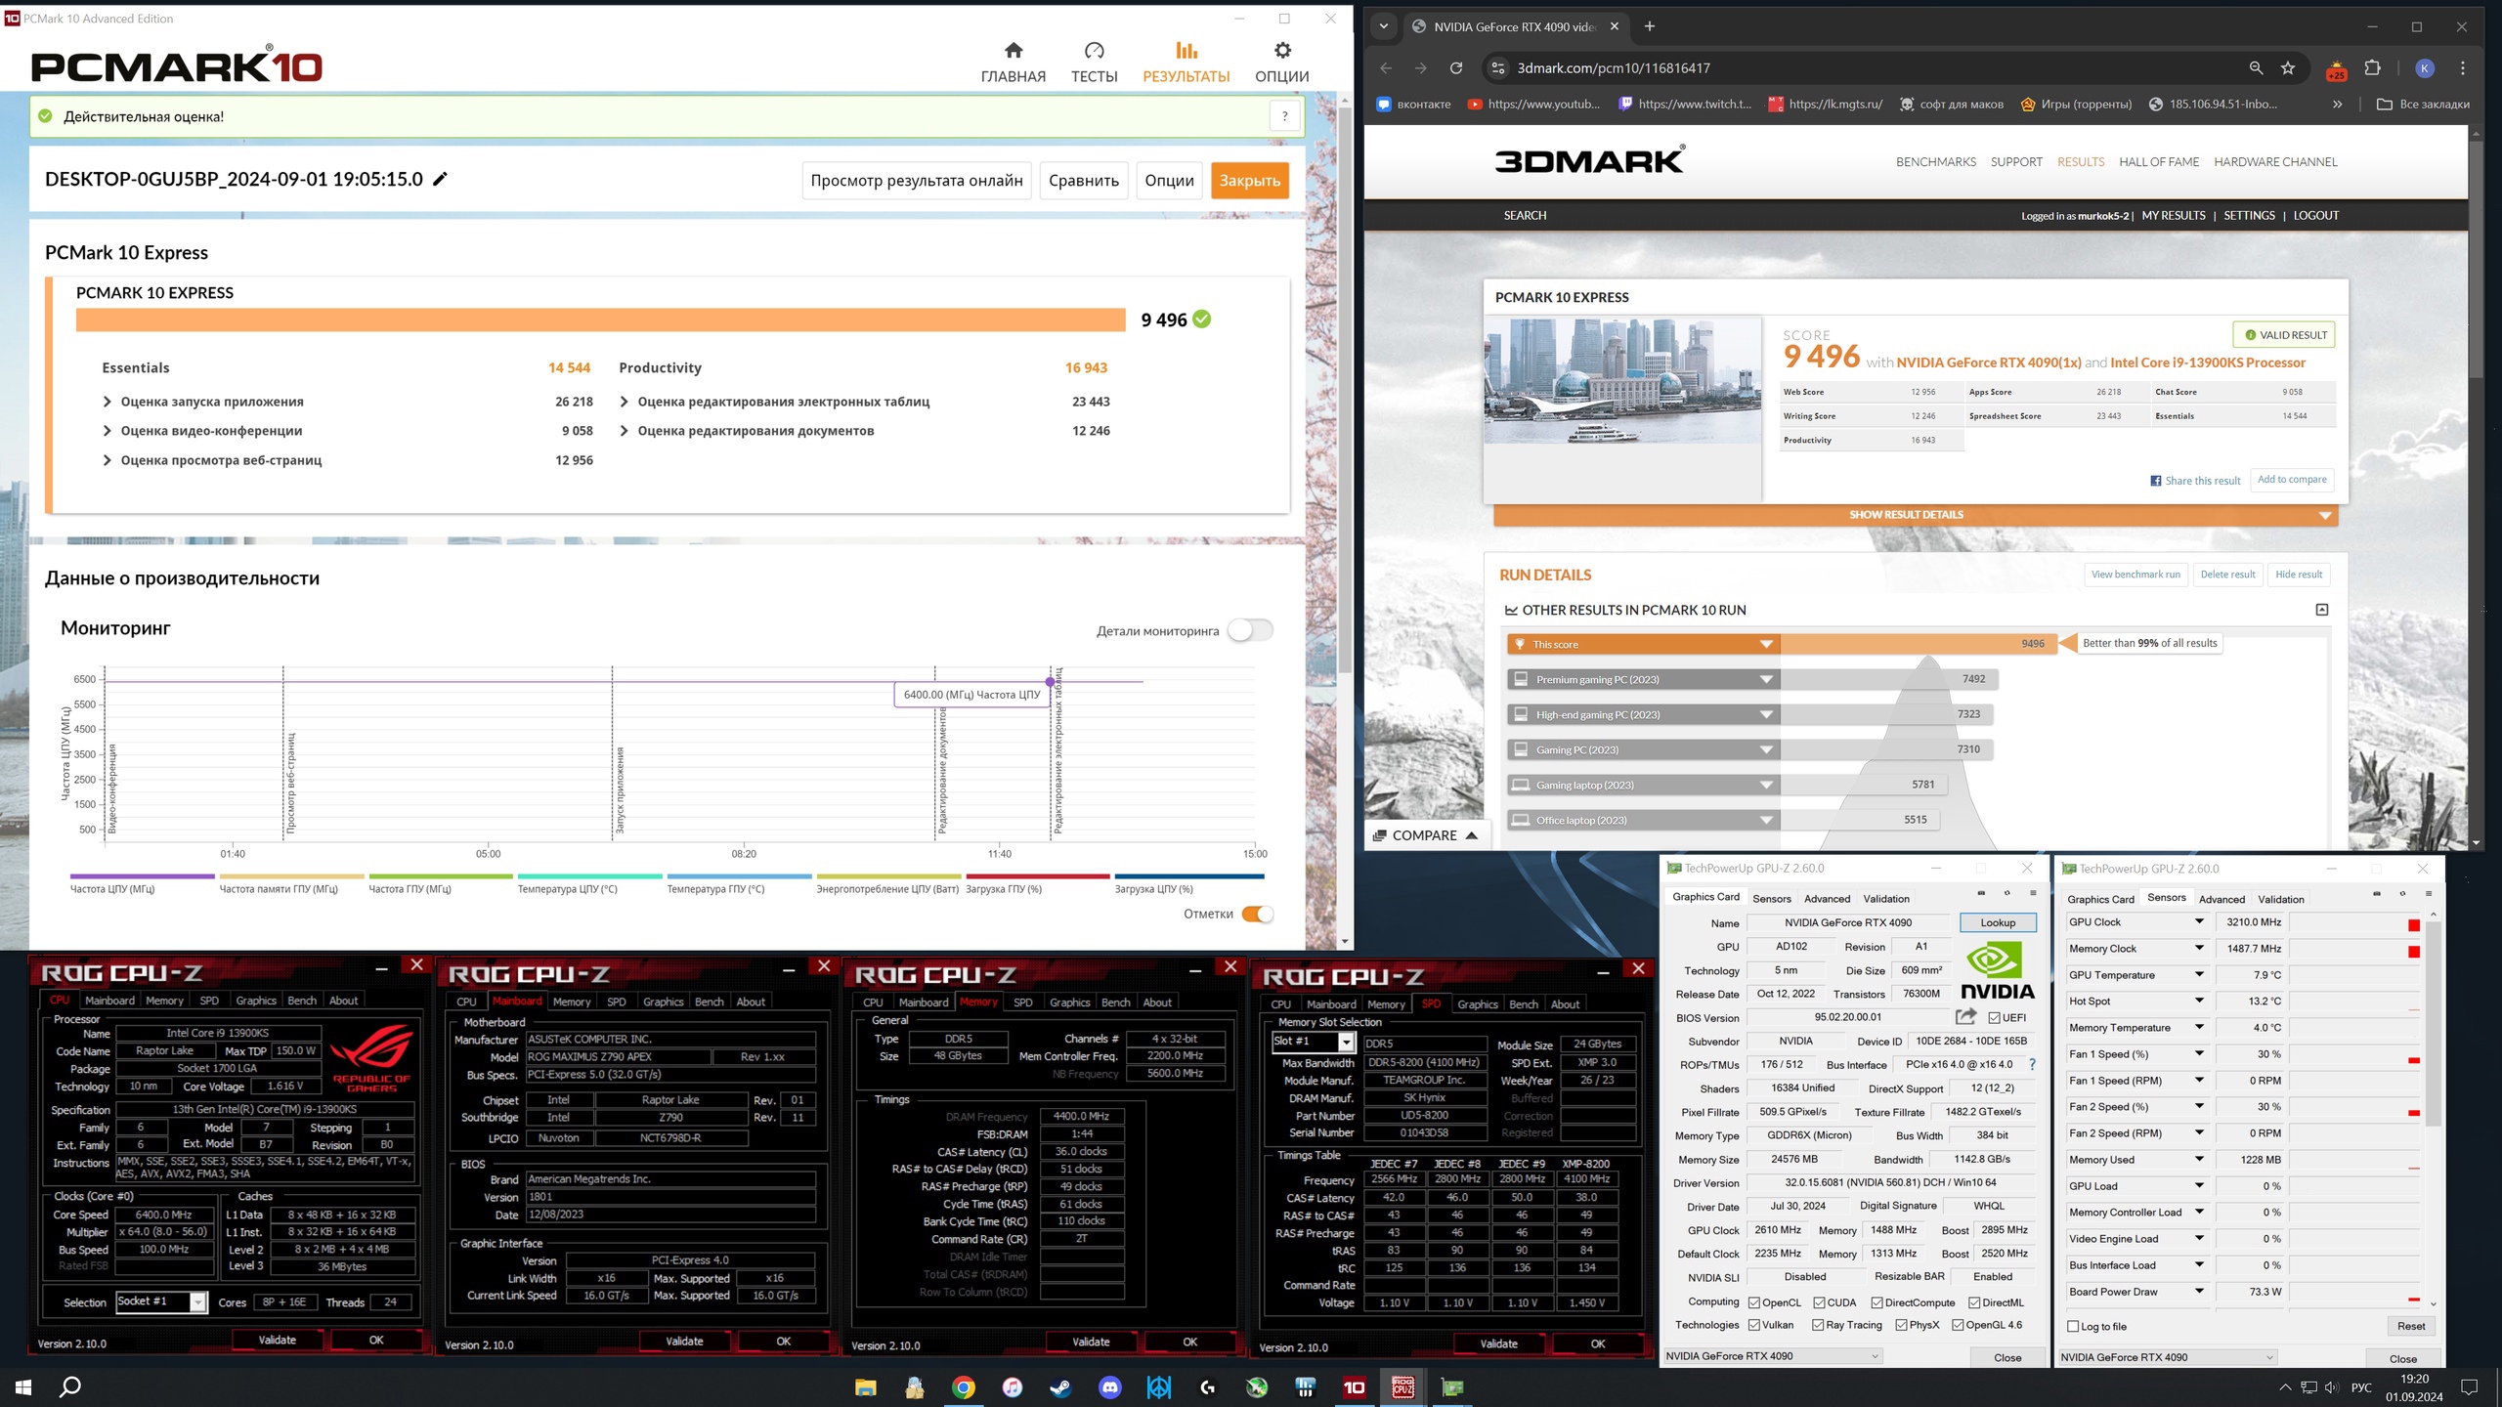Bookmark this page with star icon
The image size is (2502, 1407).
click(x=2288, y=68)
